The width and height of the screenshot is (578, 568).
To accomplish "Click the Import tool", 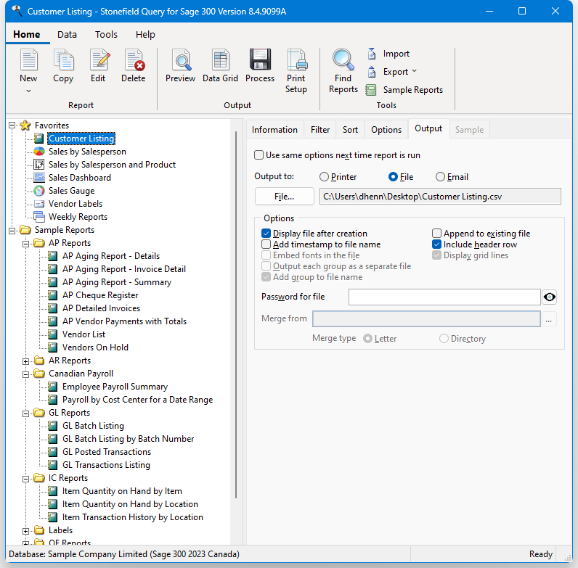I will pos(388,54).
